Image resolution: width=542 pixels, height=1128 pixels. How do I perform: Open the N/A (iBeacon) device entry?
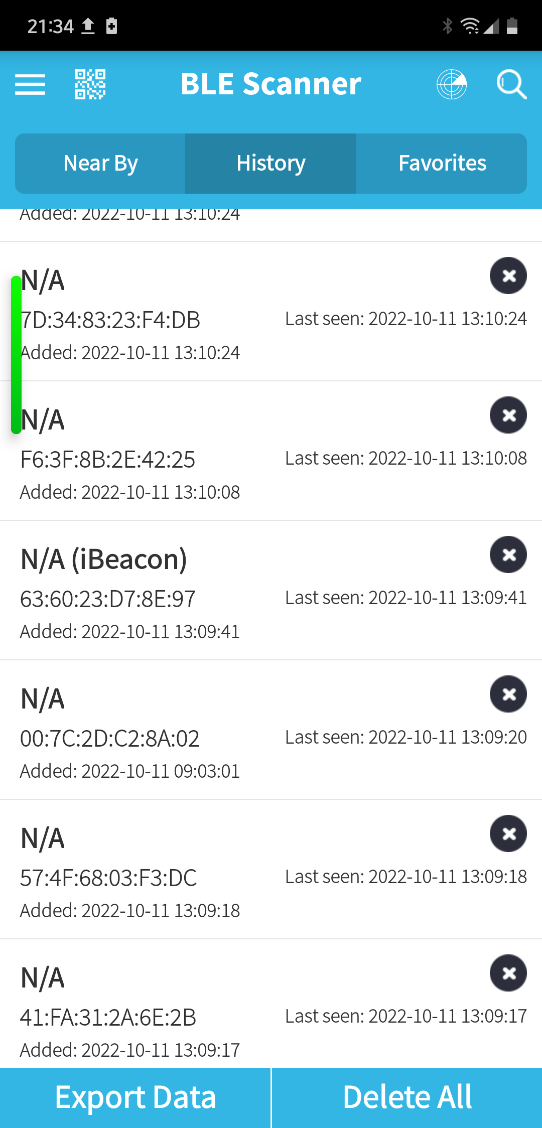pos(104,559)
